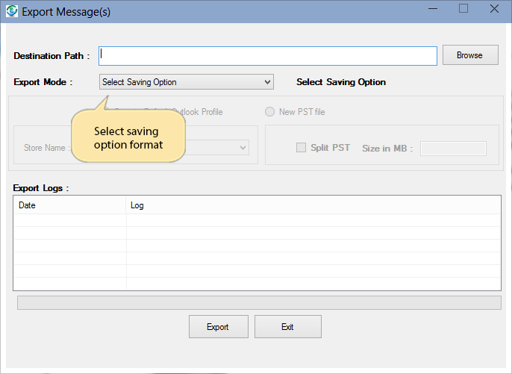
Task: Click the export progress bar
Action: 259,302
